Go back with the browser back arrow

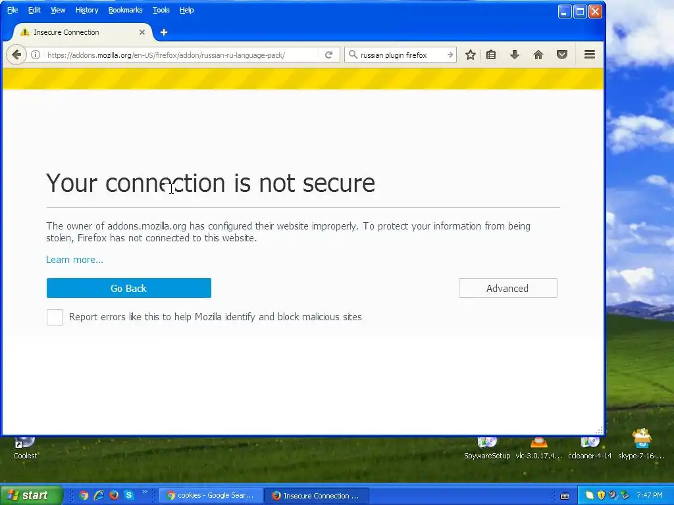tap(16, 55)
